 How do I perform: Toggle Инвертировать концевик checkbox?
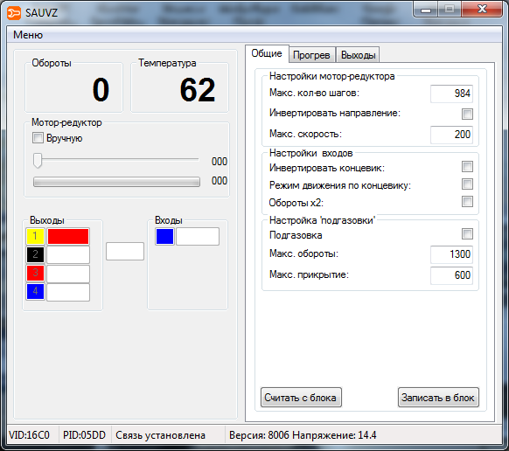point(467,167)
